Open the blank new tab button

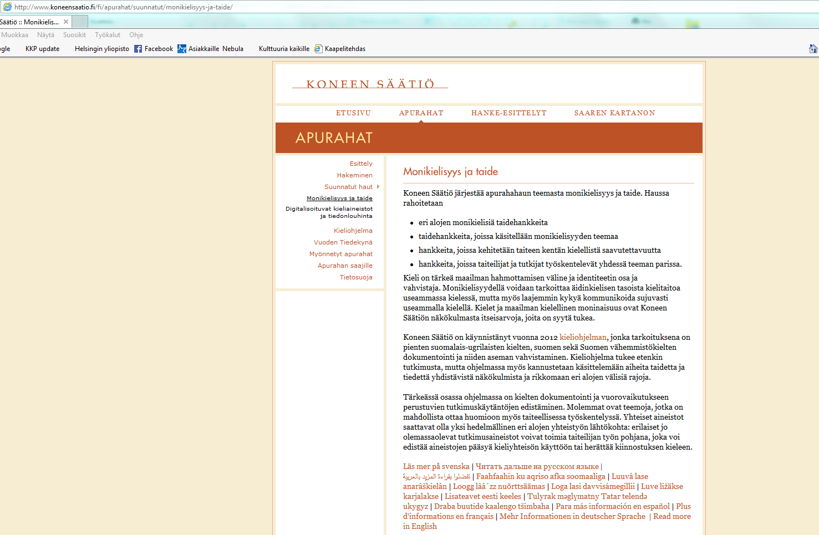(x=80, y=22)
